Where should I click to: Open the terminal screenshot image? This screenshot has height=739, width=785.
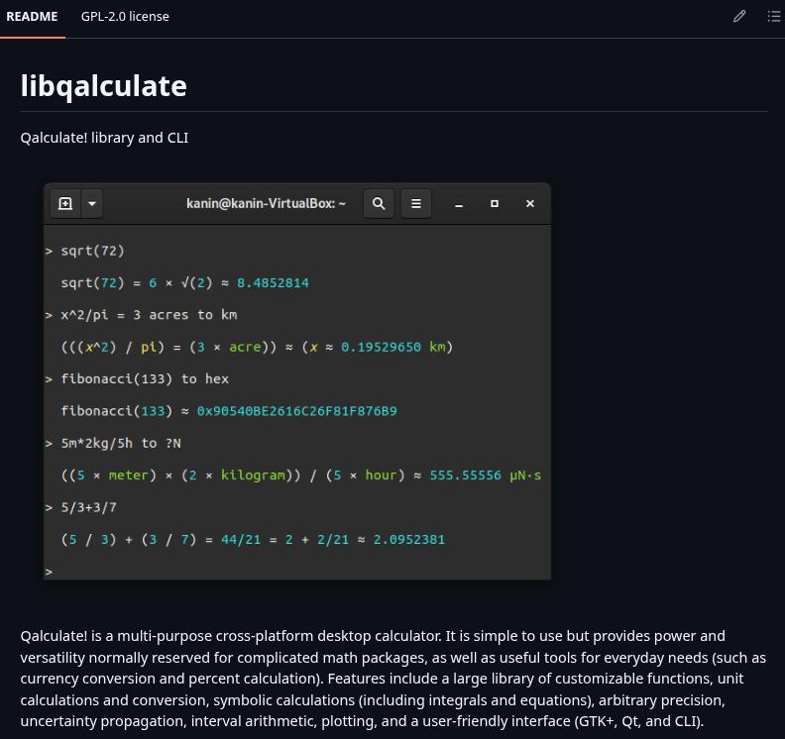[297, 381]
